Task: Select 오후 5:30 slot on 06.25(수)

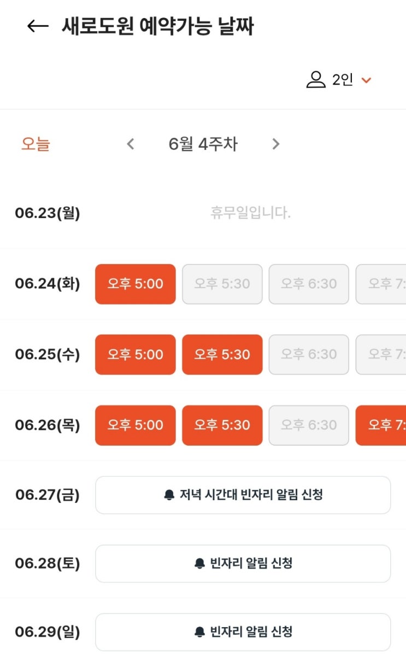Action: click(222, 355)
